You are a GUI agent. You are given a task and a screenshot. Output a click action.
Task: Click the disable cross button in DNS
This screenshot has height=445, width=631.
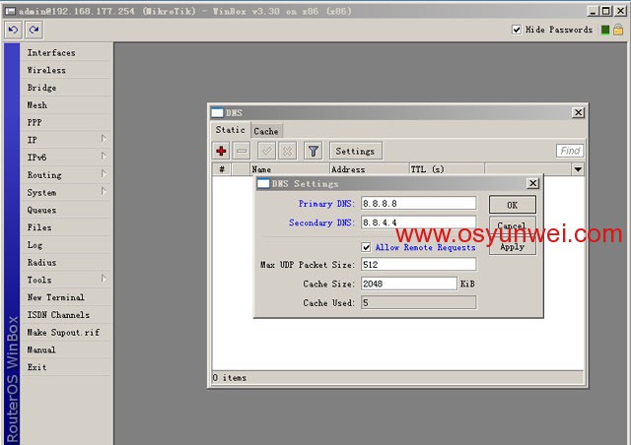coord(287,152)
